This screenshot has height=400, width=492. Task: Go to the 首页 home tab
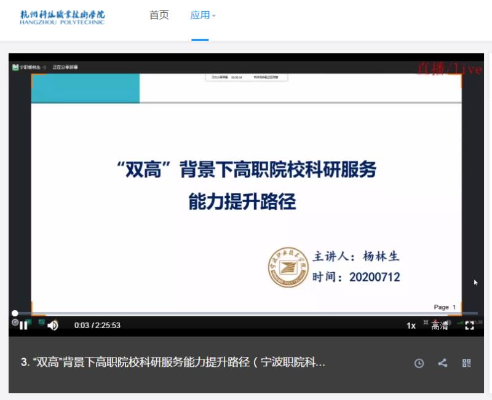coord(159,15)
